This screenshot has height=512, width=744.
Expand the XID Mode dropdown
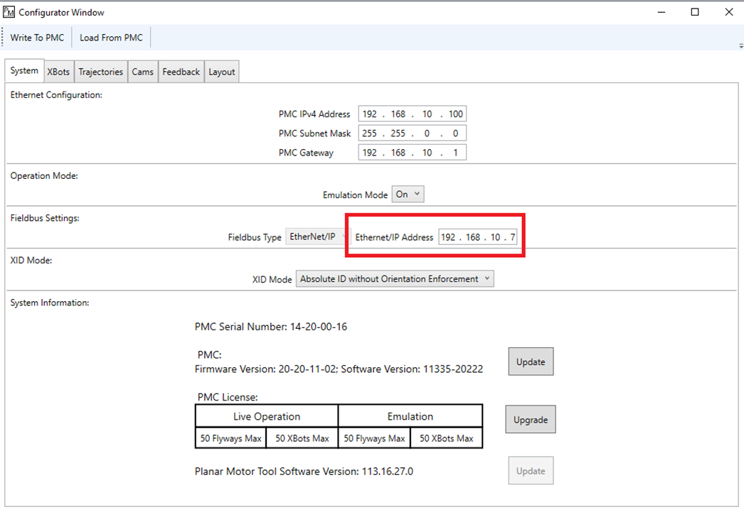pyautogui.click(x=395, y=279)
